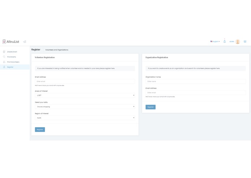Viewport: 251px width, 178px height.
Task: Click the Organization Registration heading
Action: 157,57
